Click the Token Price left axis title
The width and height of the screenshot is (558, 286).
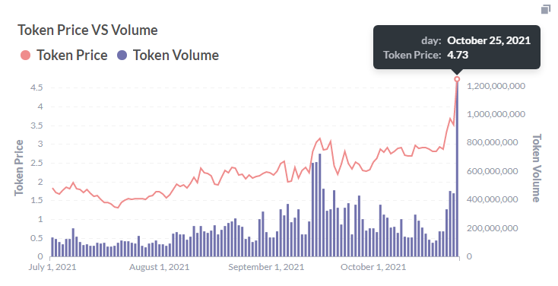coord(19,168)
